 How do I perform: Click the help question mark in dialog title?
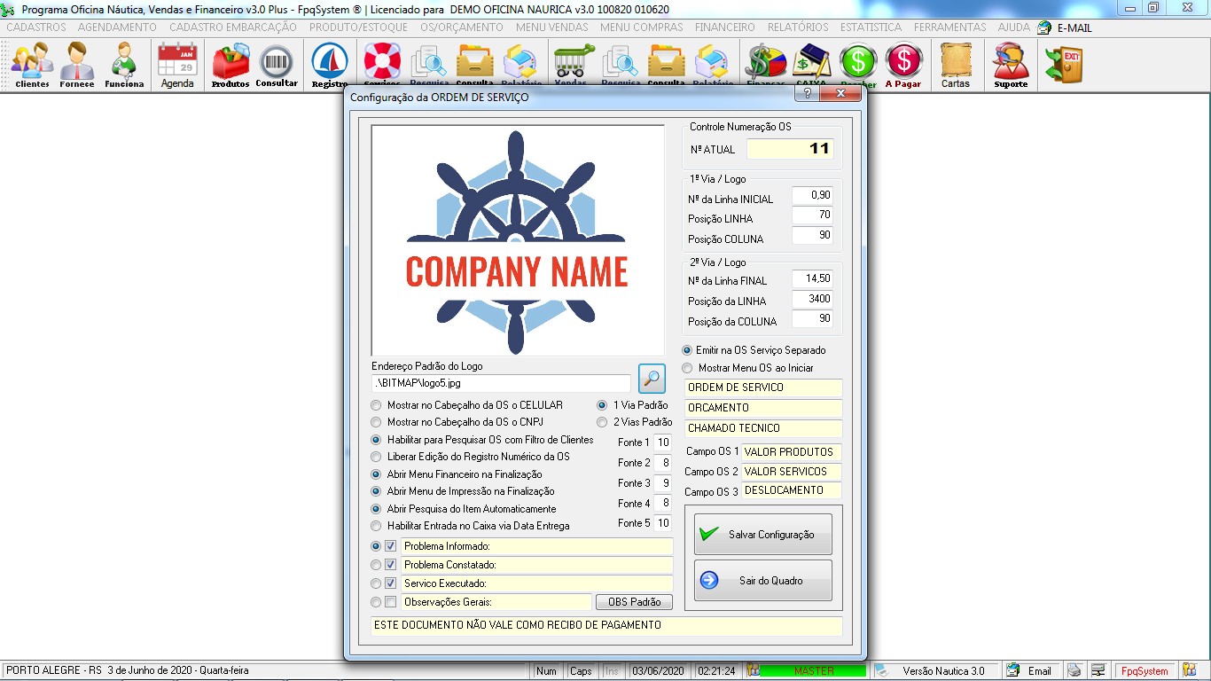[808, 93]
